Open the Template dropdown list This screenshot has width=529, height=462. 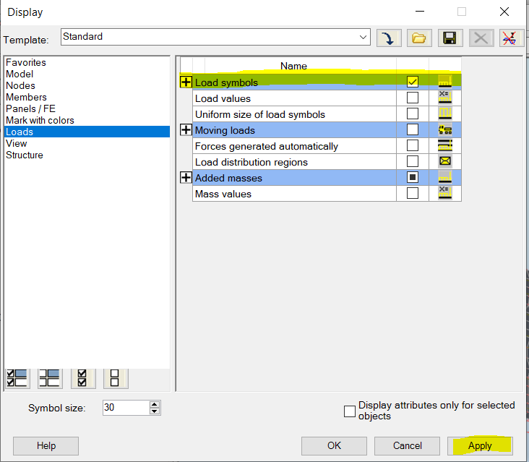click(x=363, y=37)
